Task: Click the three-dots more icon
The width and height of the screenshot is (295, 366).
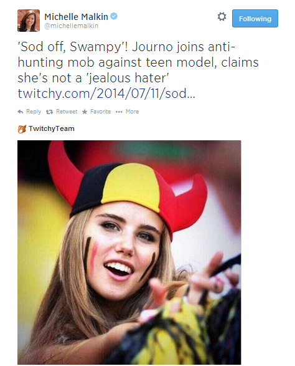Action: [119, 112]
